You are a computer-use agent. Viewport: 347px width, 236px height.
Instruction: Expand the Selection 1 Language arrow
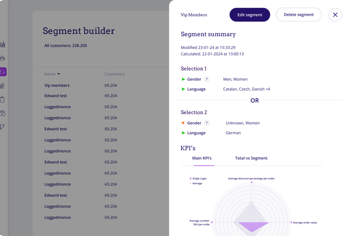pos(183,89)
